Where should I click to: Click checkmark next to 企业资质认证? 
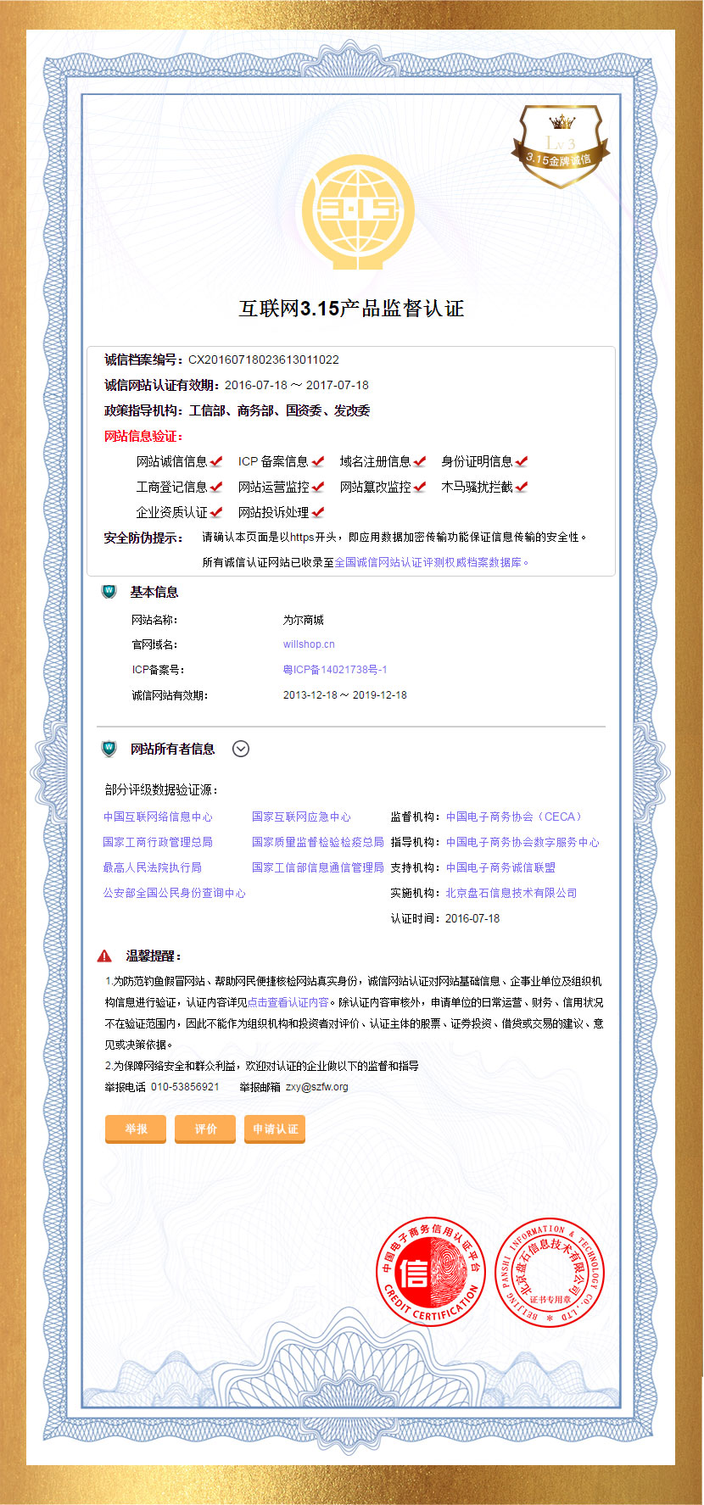click(216, 512)
